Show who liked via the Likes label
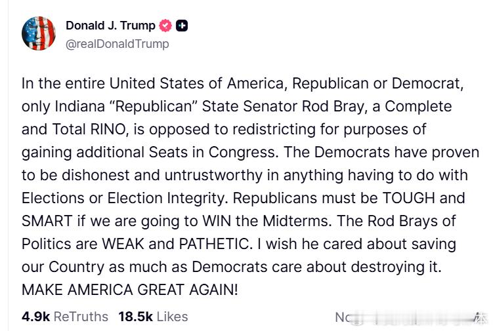Image resolution: width=493 pixels, height=331 pixels. [x=172, y=317]
